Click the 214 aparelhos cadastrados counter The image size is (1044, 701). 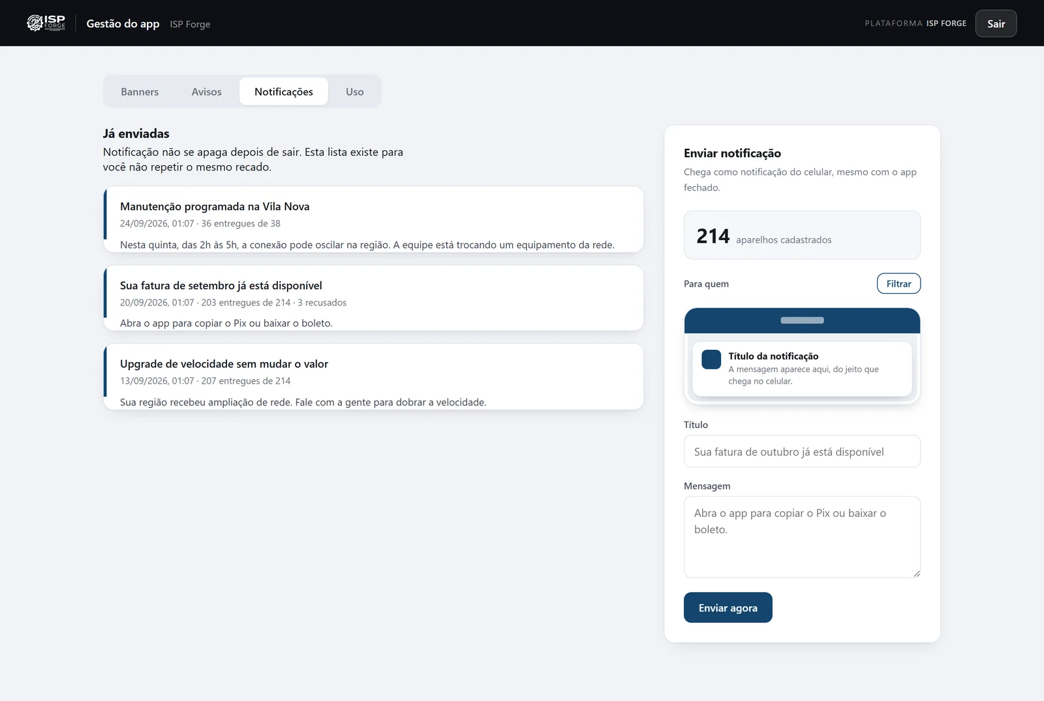[802, 235]
